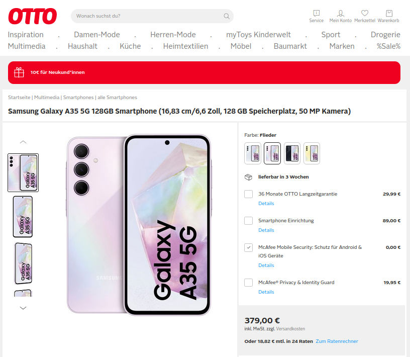Click the OTTO logo
Screen dimensions: 410x357
32,16
